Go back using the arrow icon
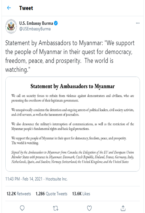The height and width of the screenshot is (213, 145). tap(9, 8)
